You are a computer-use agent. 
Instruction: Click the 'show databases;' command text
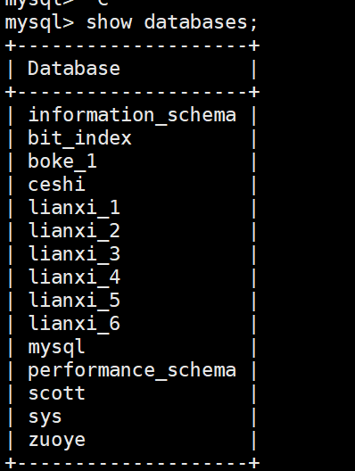pos(172,22)
